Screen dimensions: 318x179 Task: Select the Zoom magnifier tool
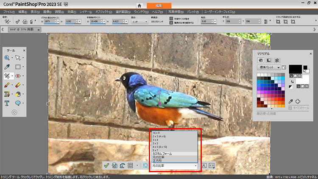pyautogui.click(x=7, y=57)
